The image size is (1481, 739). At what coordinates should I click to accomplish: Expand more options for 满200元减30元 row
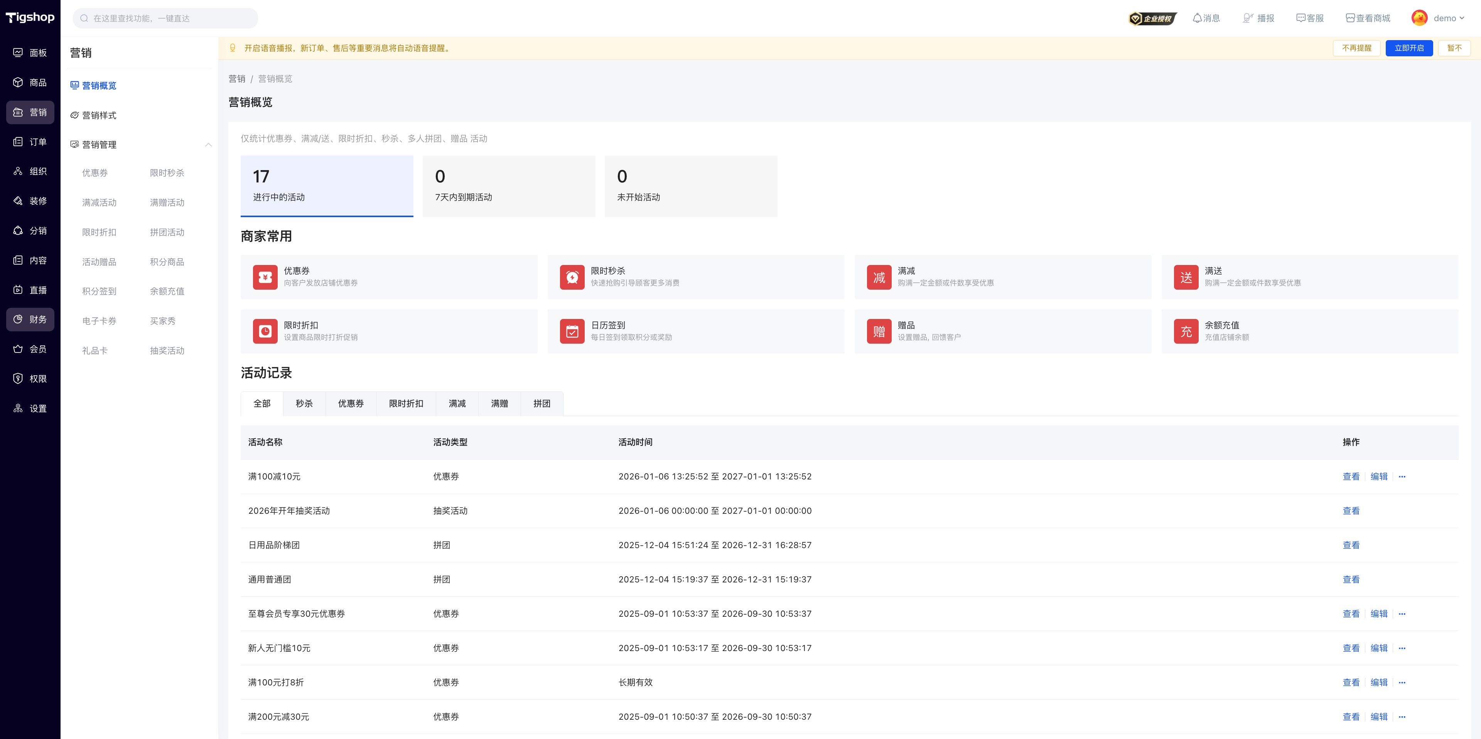pos(1402,717)
